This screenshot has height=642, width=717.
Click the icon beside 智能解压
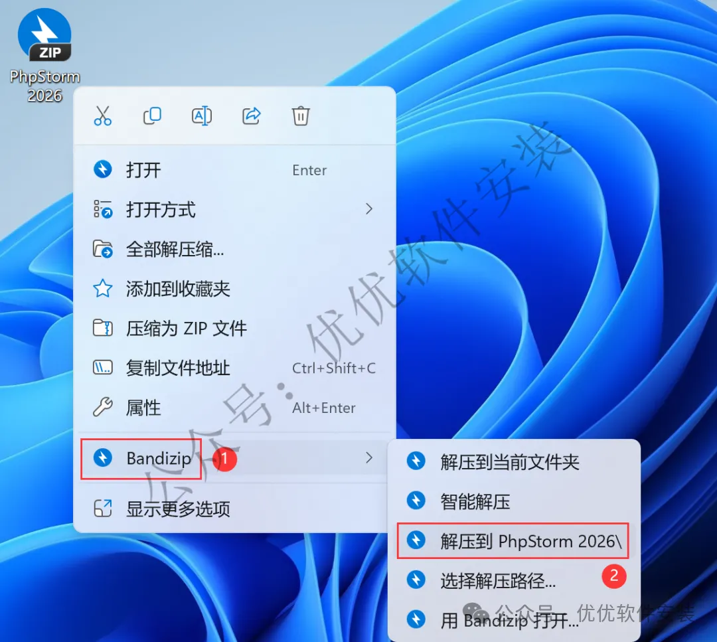click(416, 500)
